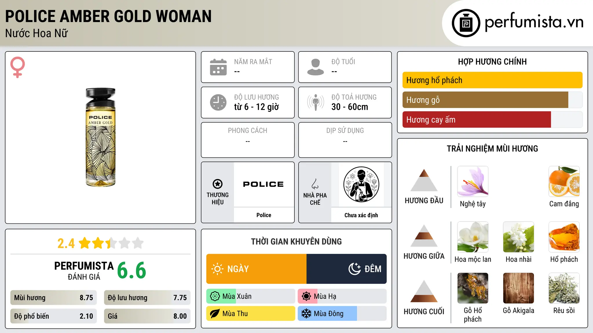Select the Hương hổ phách accord bar

coord(492,80)
